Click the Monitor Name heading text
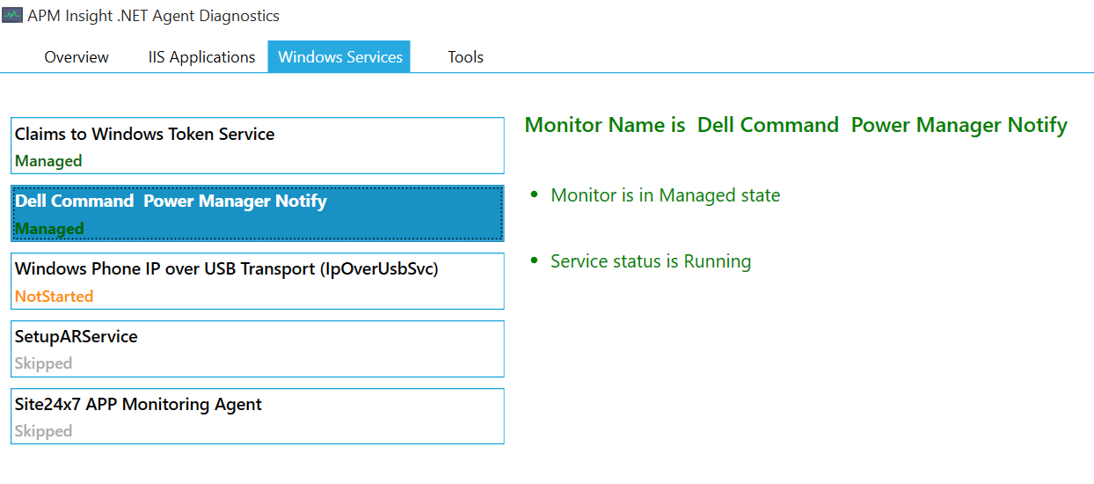The image size is (1094, 484). point(795,125)
